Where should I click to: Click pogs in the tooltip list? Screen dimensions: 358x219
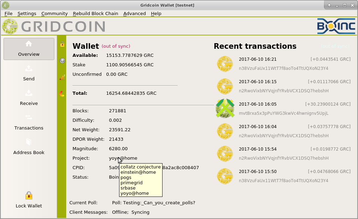[x=126, y=177]
